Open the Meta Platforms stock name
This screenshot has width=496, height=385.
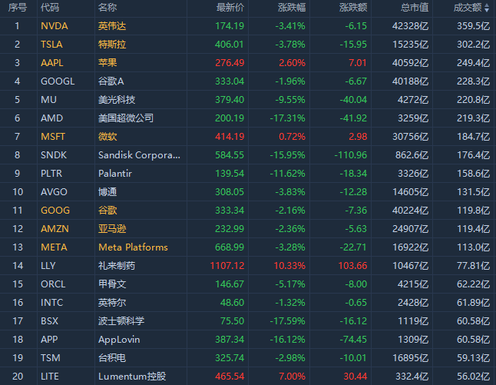click(x=133, y=247)
